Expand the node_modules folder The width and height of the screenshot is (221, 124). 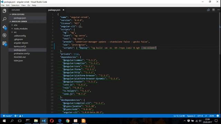(21, 29)
